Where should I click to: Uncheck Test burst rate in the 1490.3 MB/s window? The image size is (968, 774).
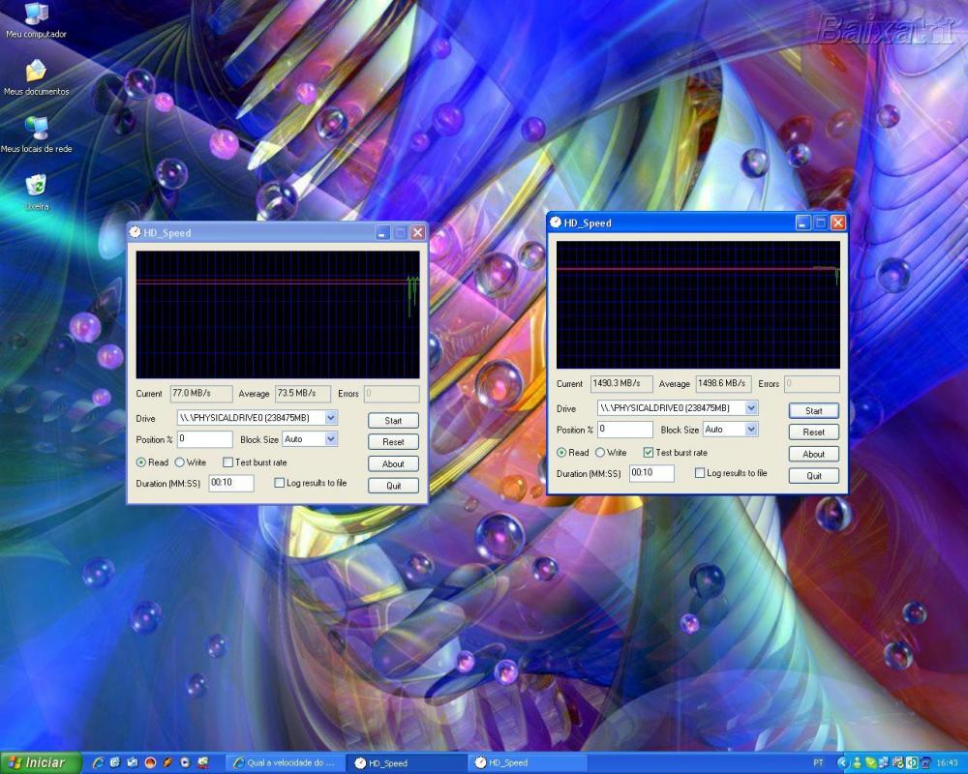pyautogui.click(x=649, y=453)
